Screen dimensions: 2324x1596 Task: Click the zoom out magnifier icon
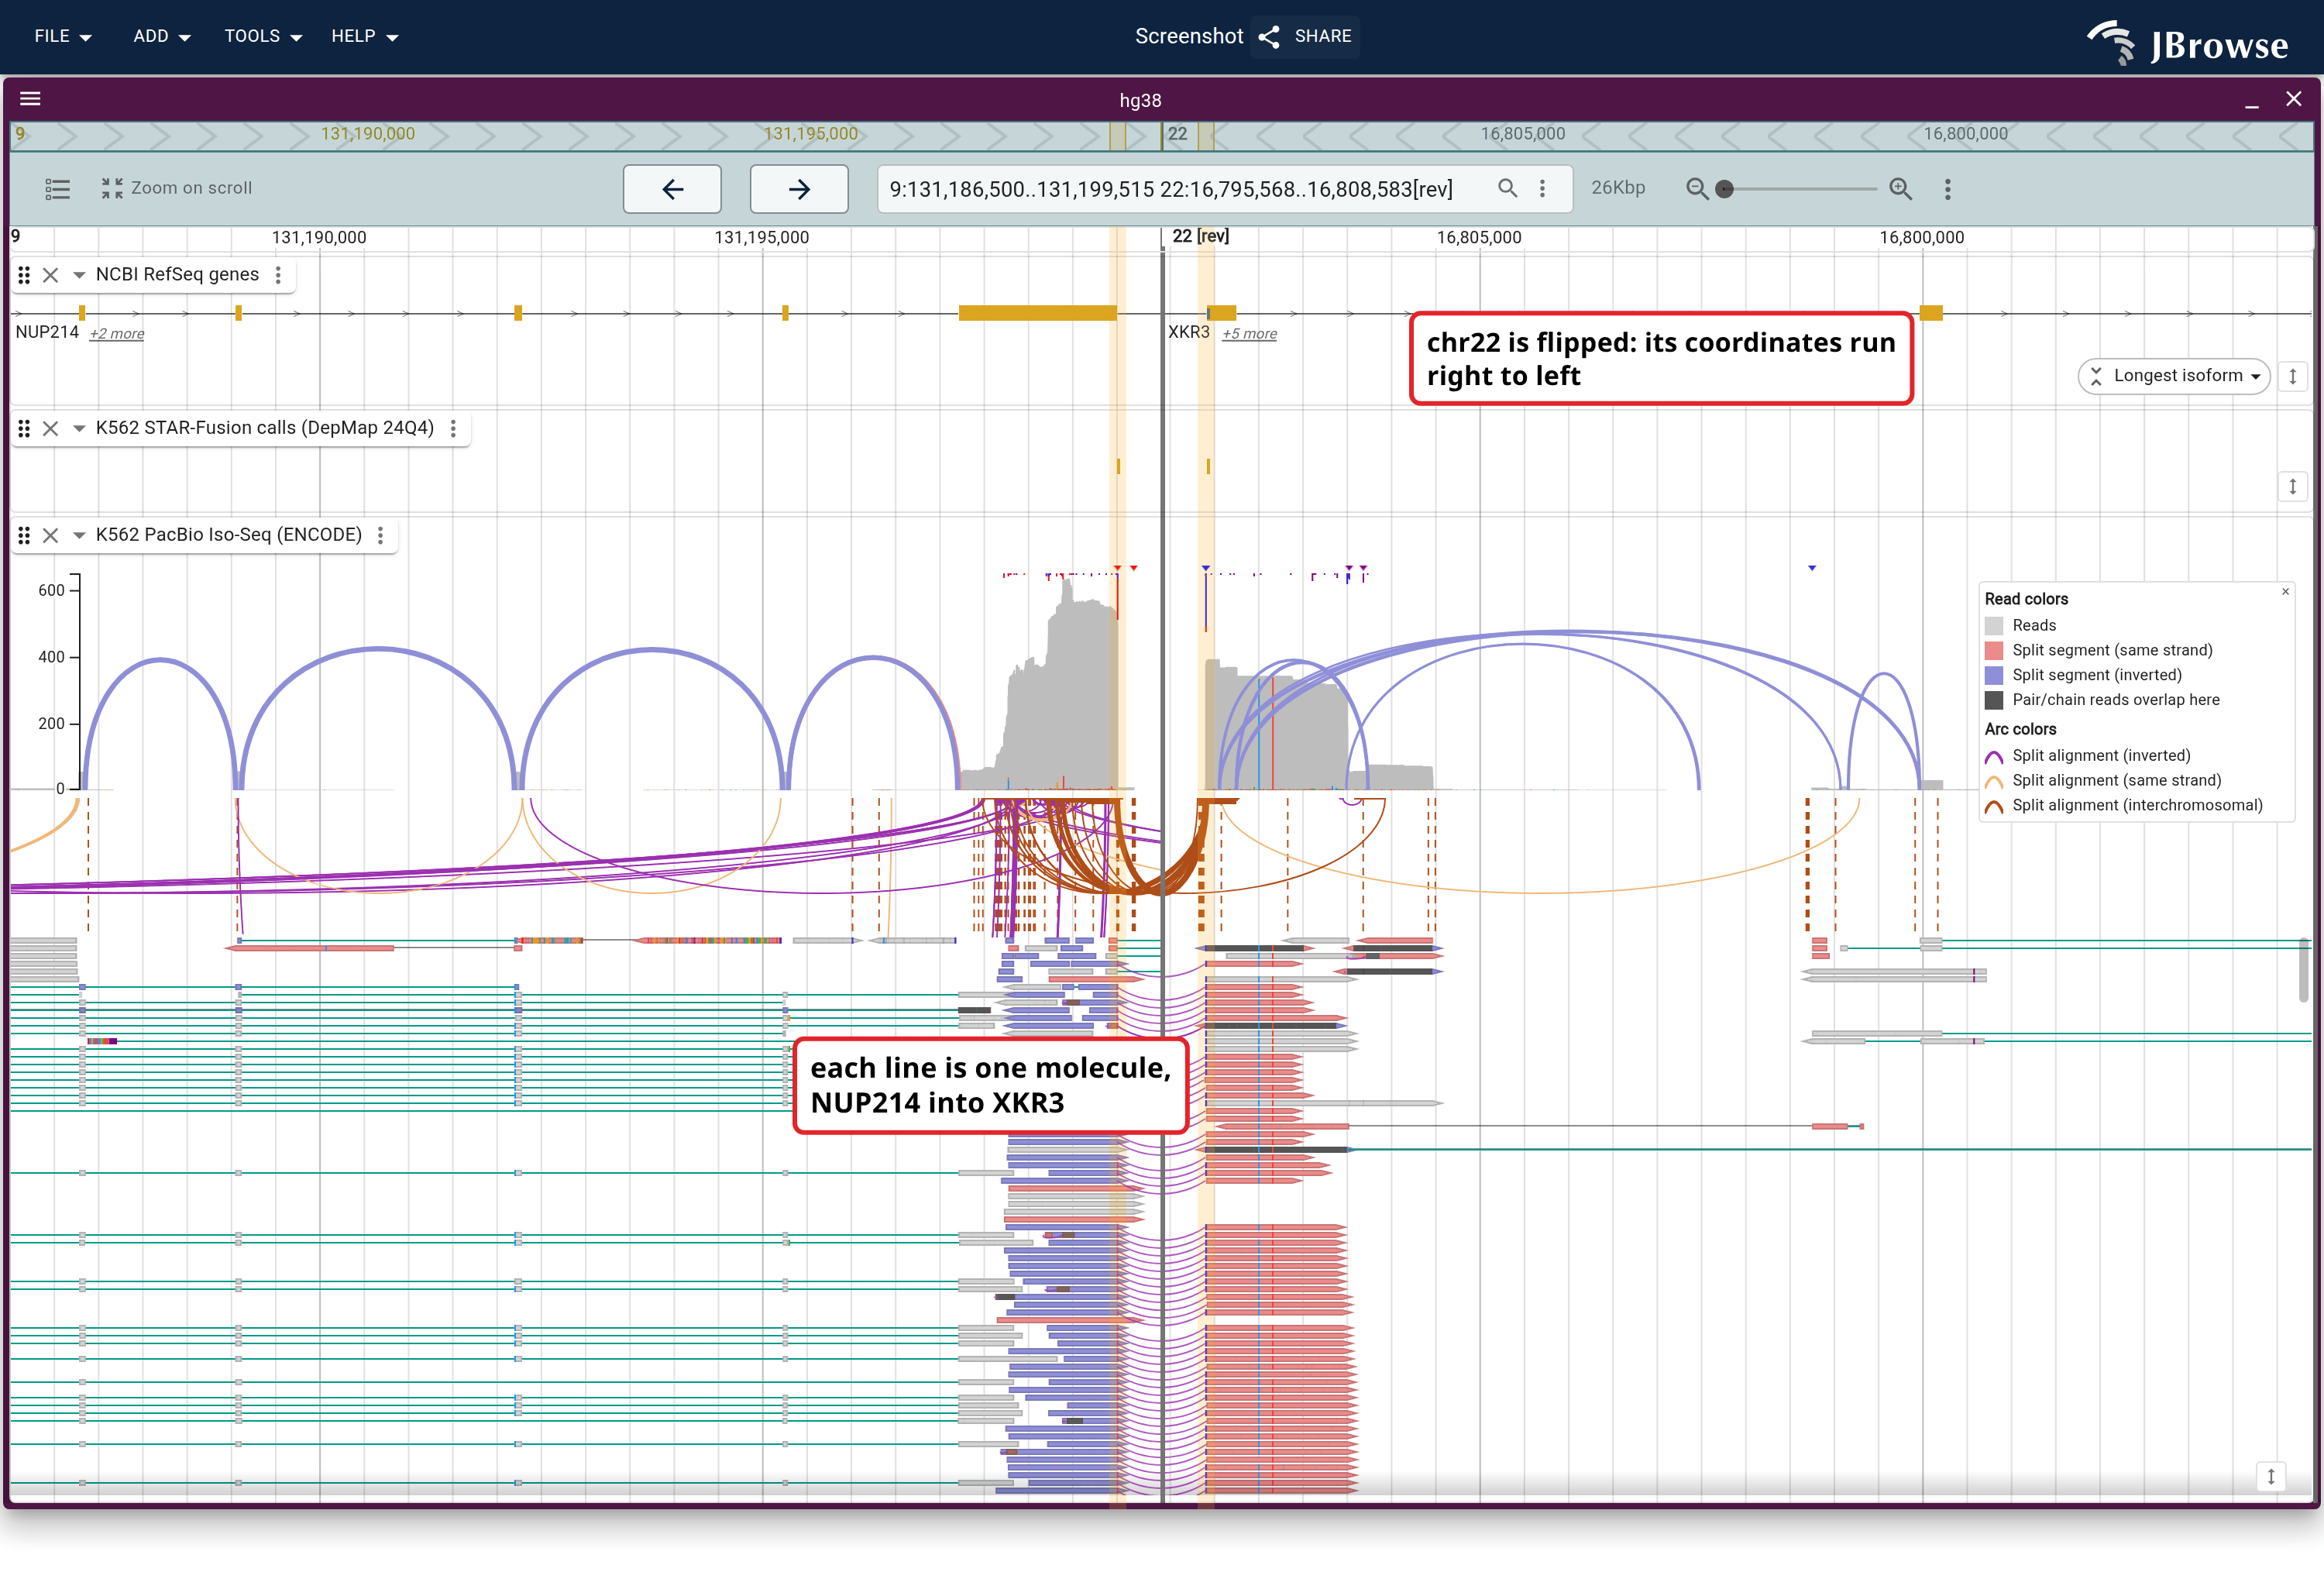tap(1697, 189)
